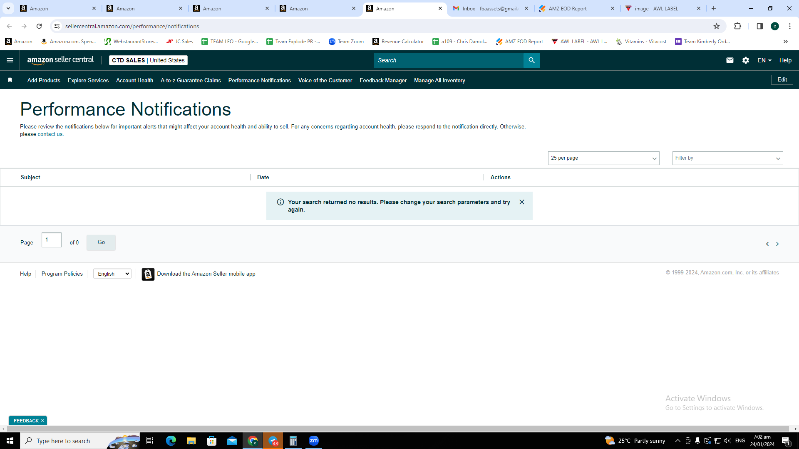Click the contact us link
The height and width of the screenshot is (449, 799).
[x=50, y=134]
